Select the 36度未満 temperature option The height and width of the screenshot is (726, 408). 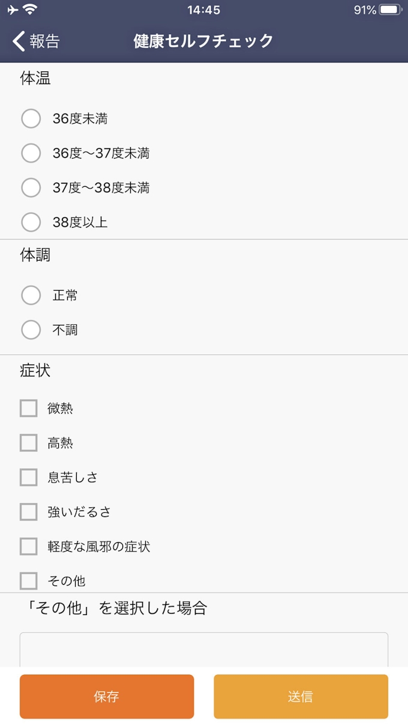pos(31,119)
